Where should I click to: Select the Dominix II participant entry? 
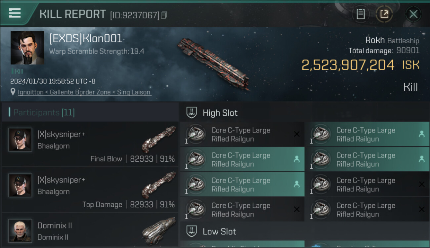click(90, 230)
